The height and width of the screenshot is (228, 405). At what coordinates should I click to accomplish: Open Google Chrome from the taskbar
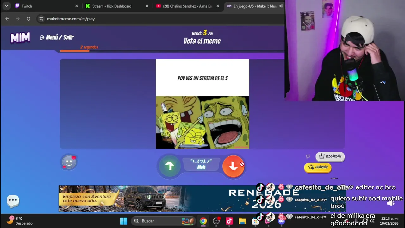click(203, 221)
